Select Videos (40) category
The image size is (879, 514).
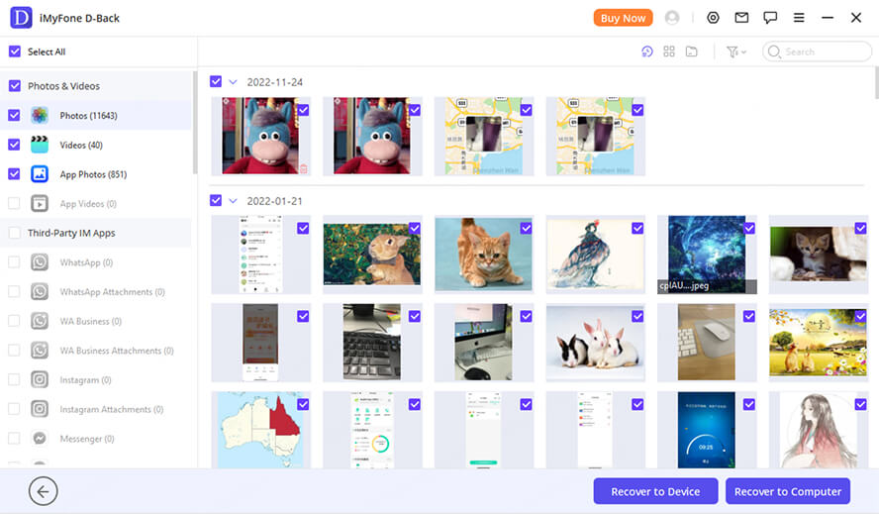point(96,145)
